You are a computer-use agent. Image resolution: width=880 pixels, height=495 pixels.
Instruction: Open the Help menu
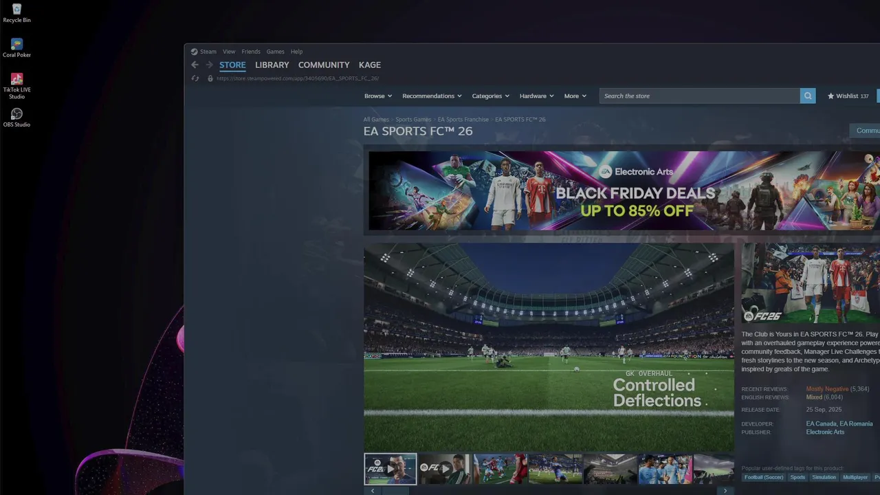[x=296, y=52]
